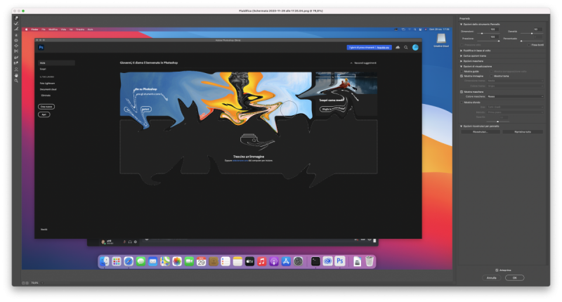Toggle the Anteprima preview checkbox
The image size is (562, 302).
point(497,270)
